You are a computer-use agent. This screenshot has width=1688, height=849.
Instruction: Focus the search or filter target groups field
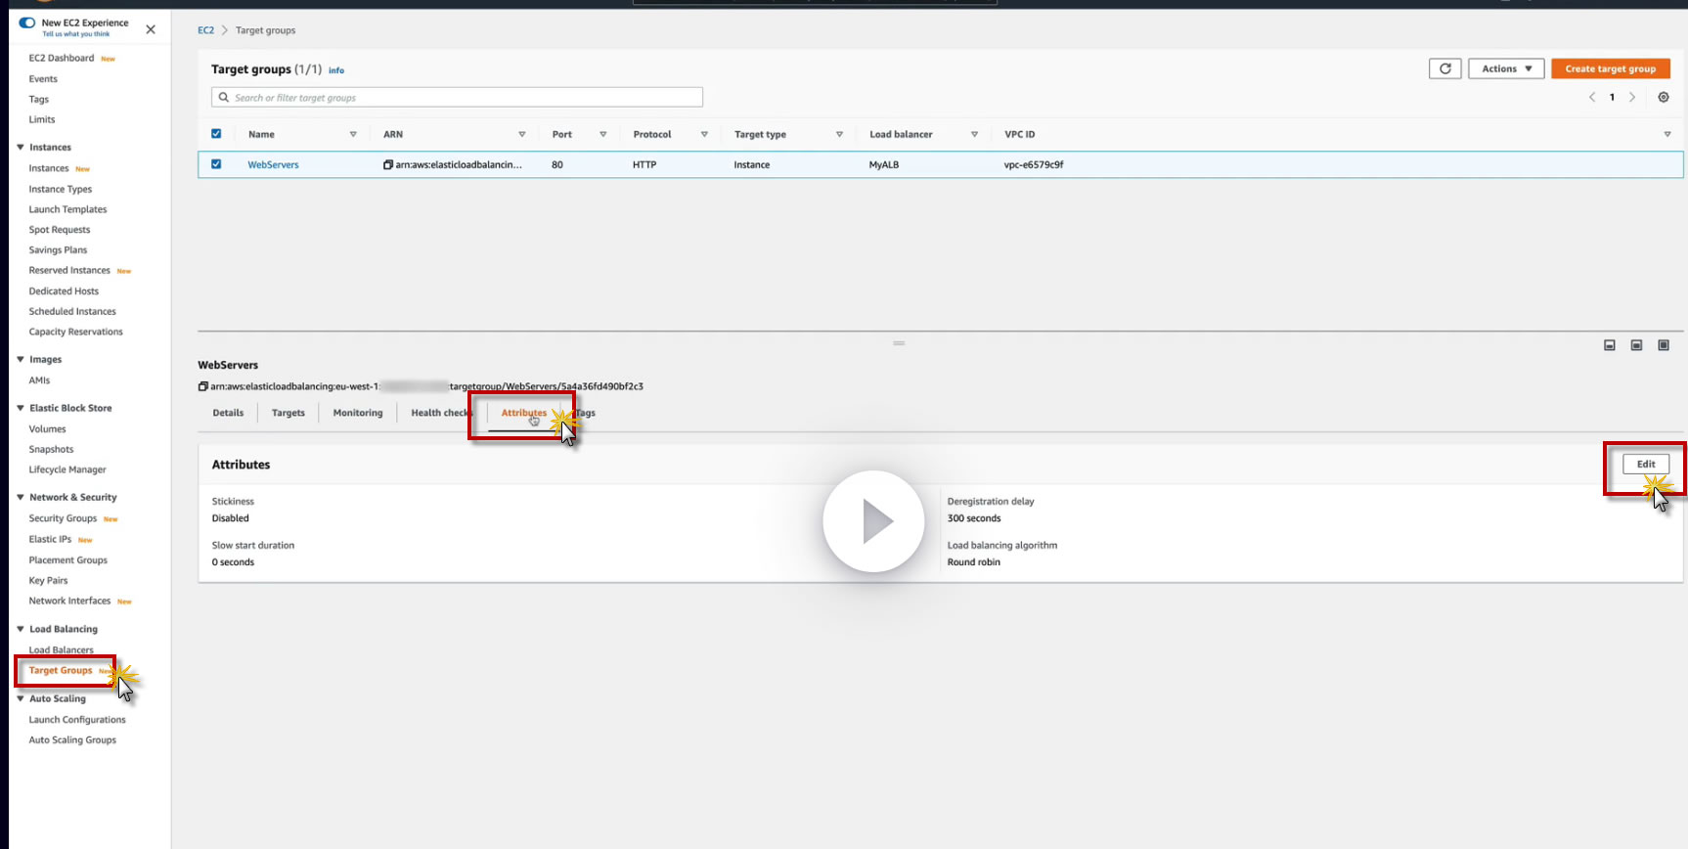click(x=457, y=98)
